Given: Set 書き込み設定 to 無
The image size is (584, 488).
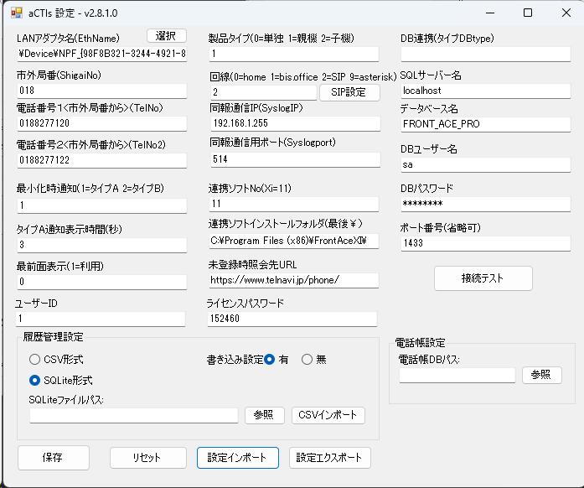Looking at the screenshot, I should (307, 360).
